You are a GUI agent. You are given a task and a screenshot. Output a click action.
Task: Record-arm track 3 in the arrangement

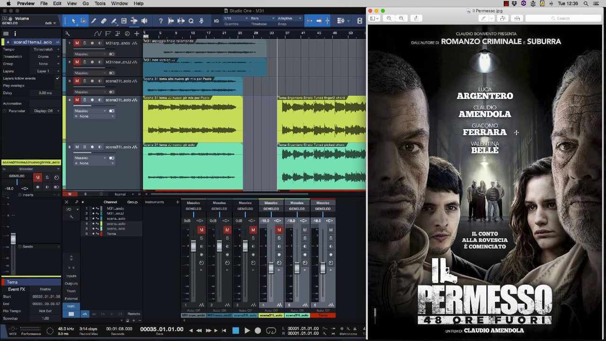click(92, 81)
